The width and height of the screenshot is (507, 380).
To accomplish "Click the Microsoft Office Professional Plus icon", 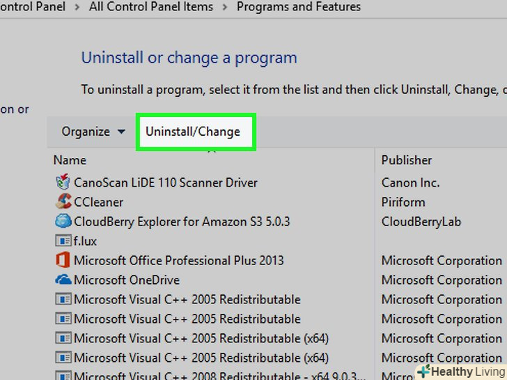I will tap(63, 260).
